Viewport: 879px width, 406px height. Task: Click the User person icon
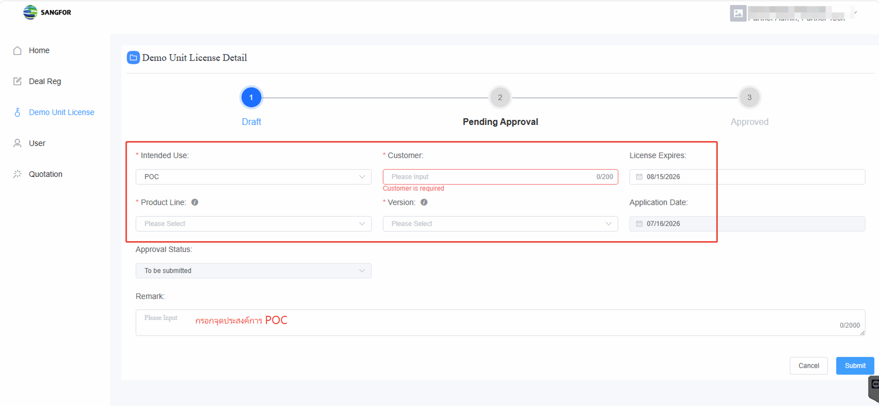[18, 144]
